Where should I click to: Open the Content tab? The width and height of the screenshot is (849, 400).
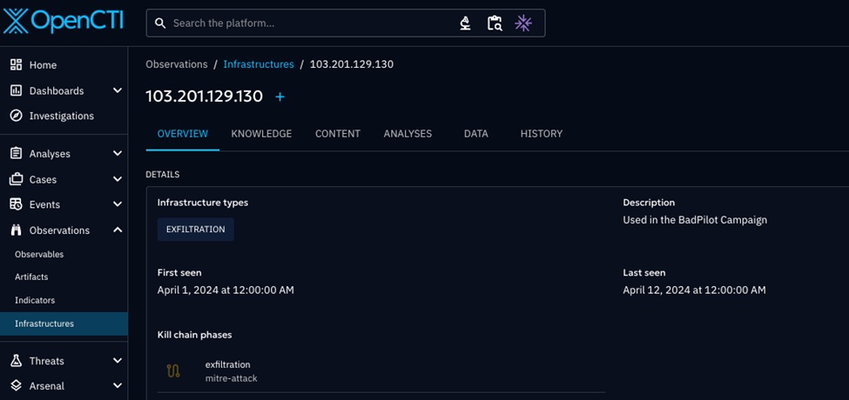pyautogui.click(x=338, y=134)
